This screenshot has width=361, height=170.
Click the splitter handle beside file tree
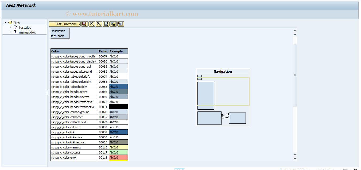[47, 92]
